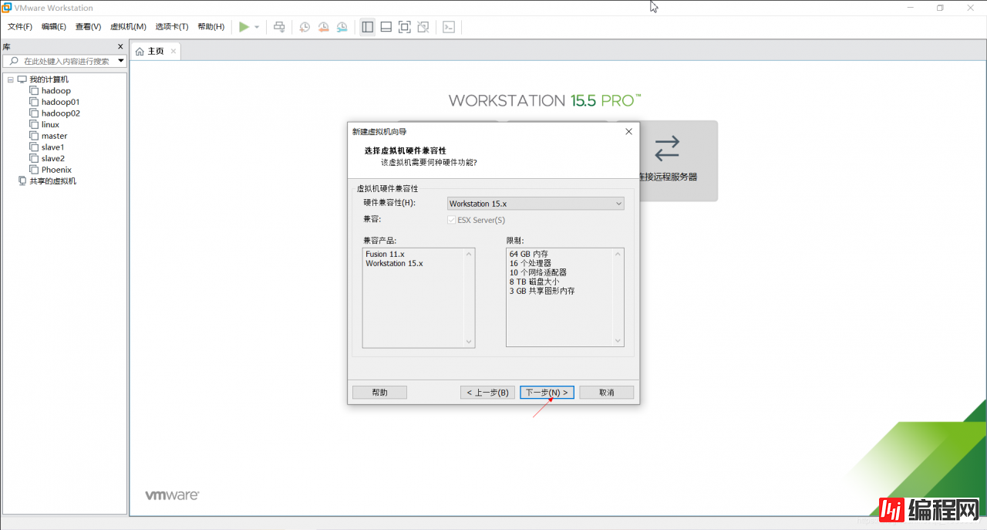Click the magnifier icon in library search
This screenshot has height=530, width=987.
click(14, 60)
